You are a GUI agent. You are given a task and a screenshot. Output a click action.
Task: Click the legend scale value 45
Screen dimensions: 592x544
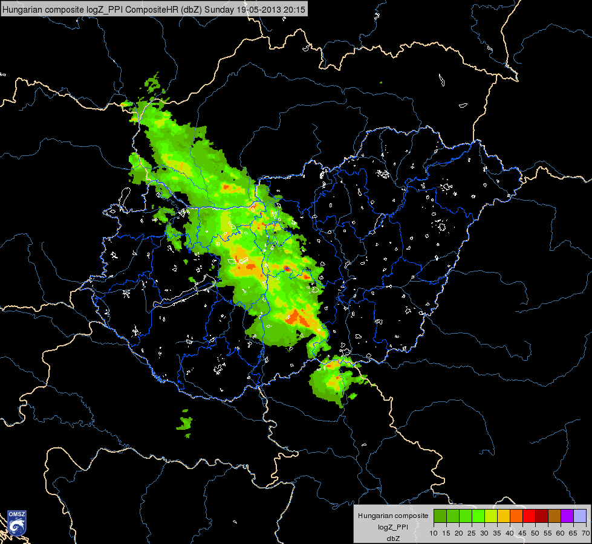point(522,533)
